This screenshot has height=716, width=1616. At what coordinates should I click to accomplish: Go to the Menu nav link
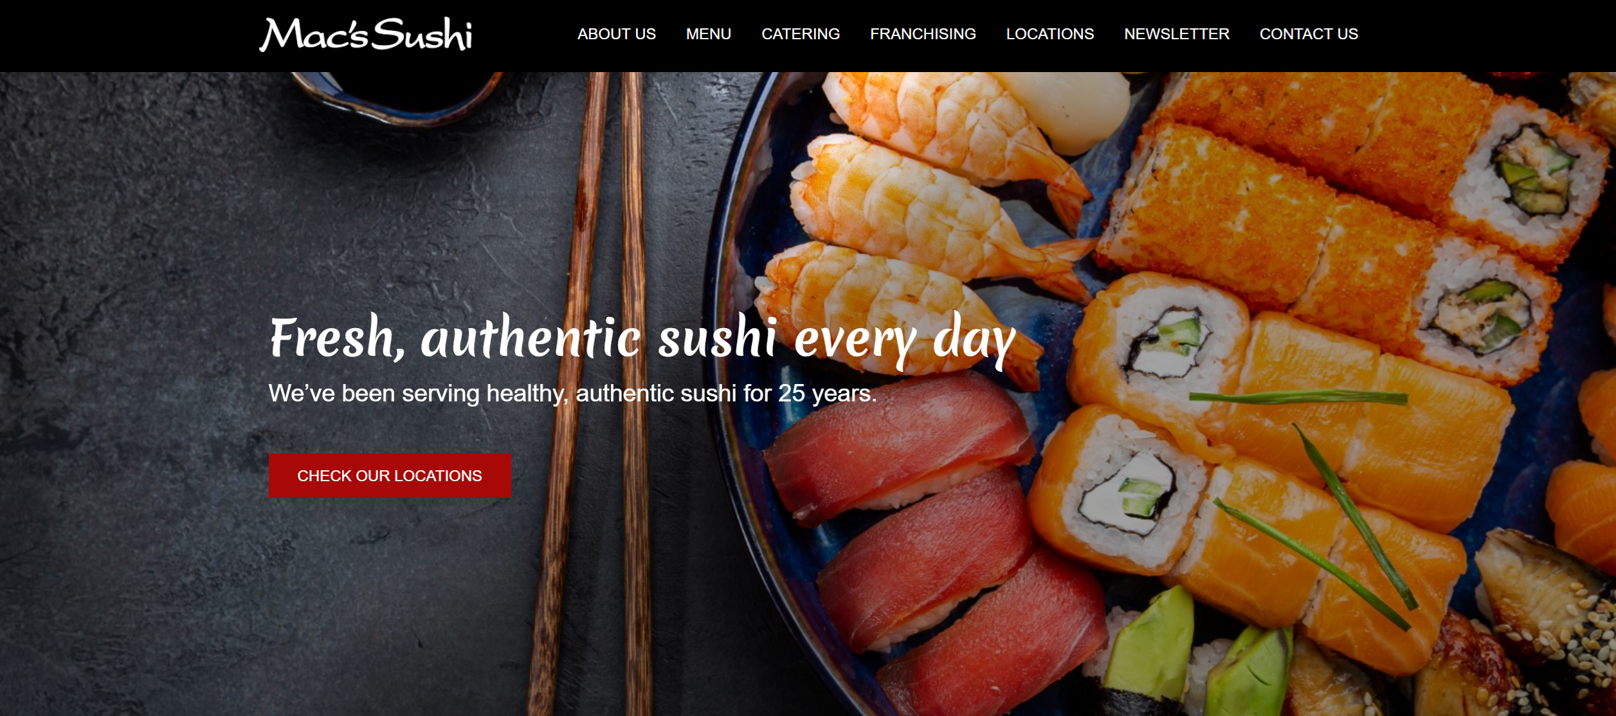[x=708, y=34]
